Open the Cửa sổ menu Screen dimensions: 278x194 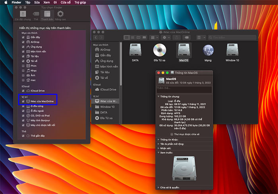[x=66, y=2]
